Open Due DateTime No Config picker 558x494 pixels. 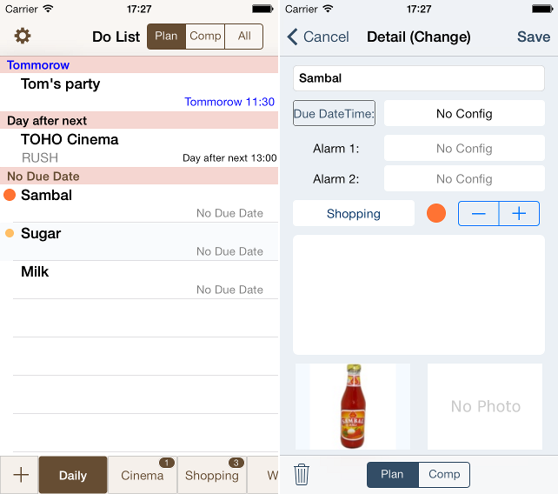pyautogui.click(x=464, y=113)
